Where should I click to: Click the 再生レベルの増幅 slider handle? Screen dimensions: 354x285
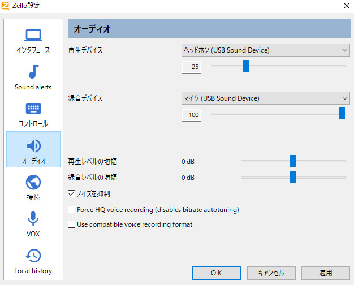[x=293, y=161]
